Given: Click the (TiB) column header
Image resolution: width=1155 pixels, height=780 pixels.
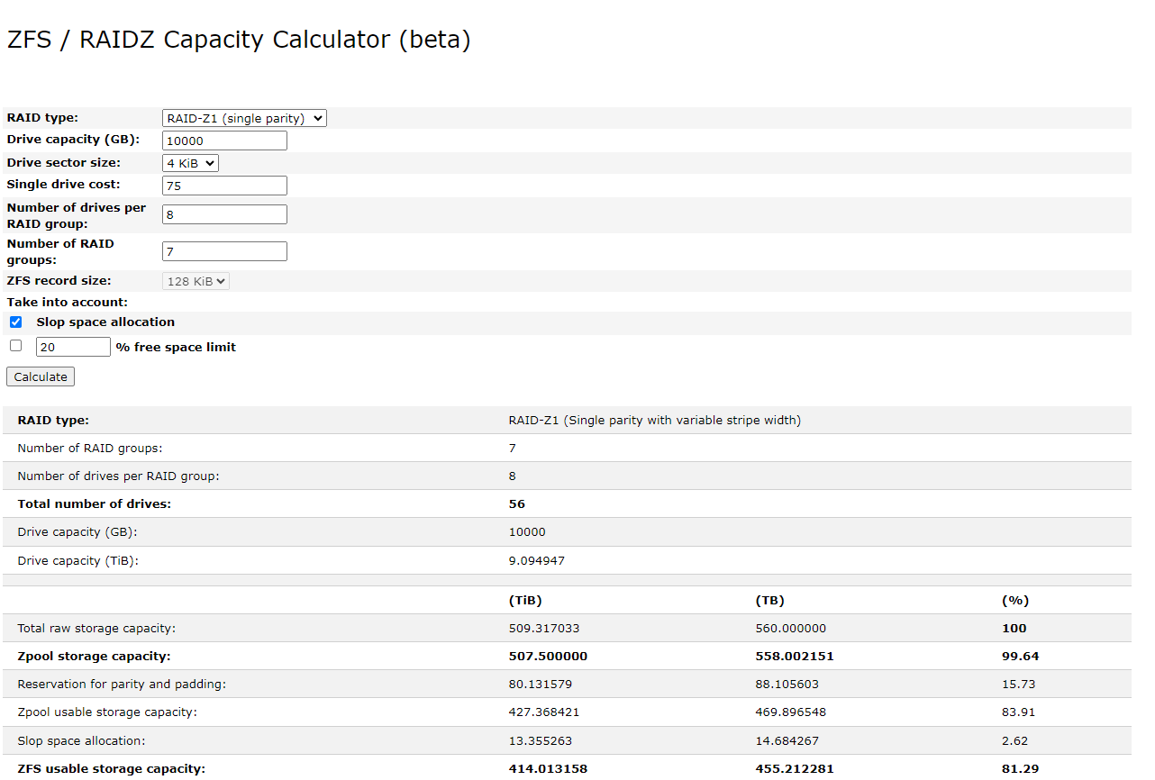Looking at the screenshot, I should pyautogui.click(x=525, y=600).
